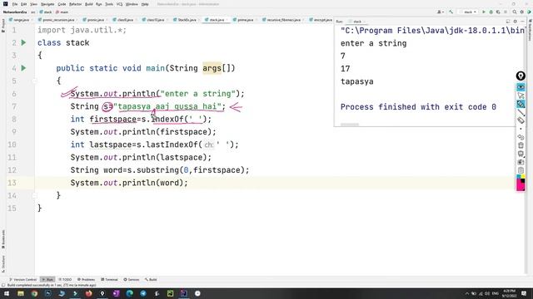
Task: Click the green Run button in toolbar
Action: click(484, 12)
